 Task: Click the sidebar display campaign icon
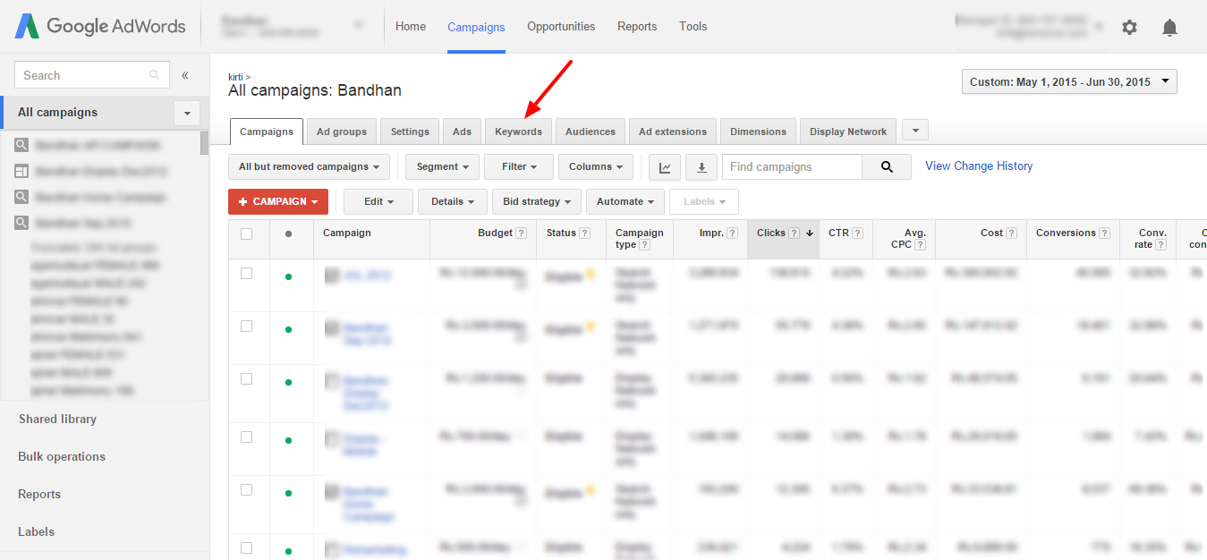point(21,171)
